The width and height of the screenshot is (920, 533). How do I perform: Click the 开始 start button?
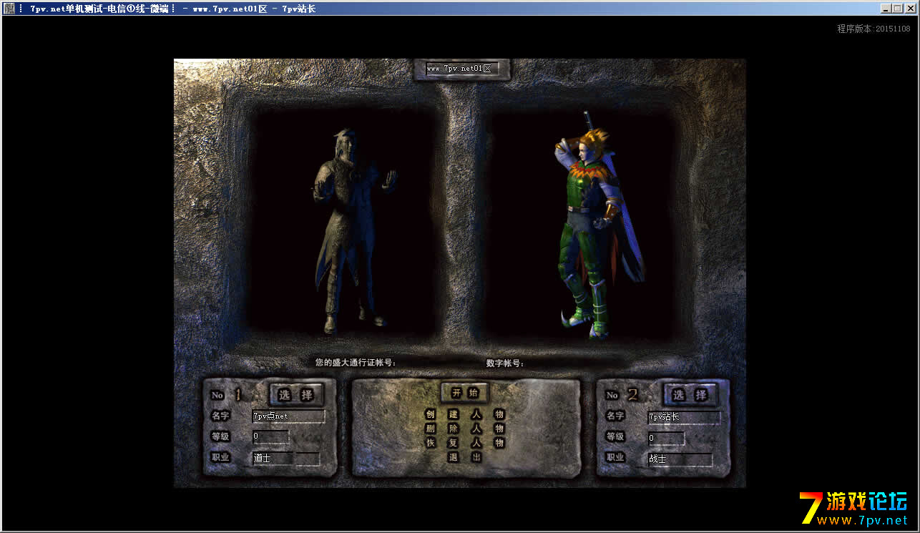(465, 393)
